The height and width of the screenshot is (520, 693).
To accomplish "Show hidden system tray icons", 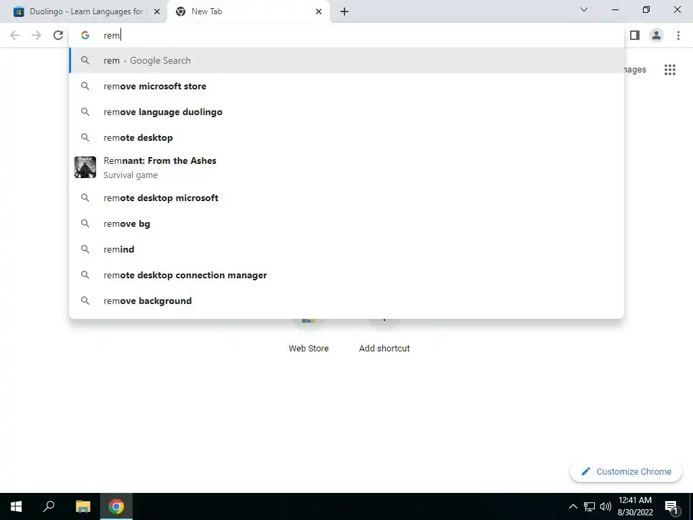I will coord(573,506).
